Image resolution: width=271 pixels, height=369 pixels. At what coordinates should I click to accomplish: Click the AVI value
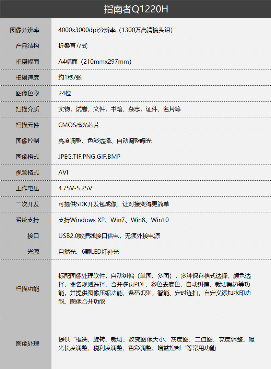click(x=63, y=172)
